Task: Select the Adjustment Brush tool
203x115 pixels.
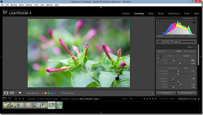Action: [187, 42]
